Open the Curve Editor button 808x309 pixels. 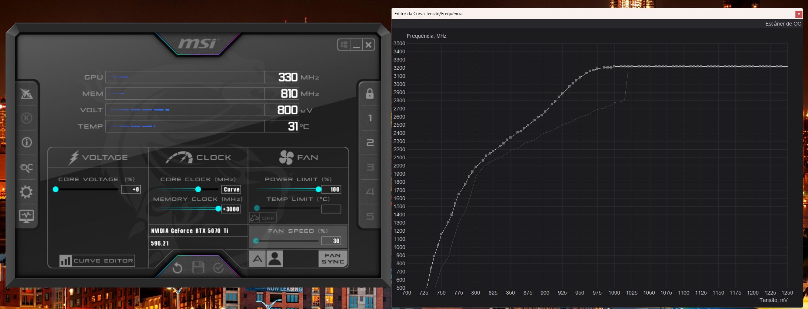(97, 261)
